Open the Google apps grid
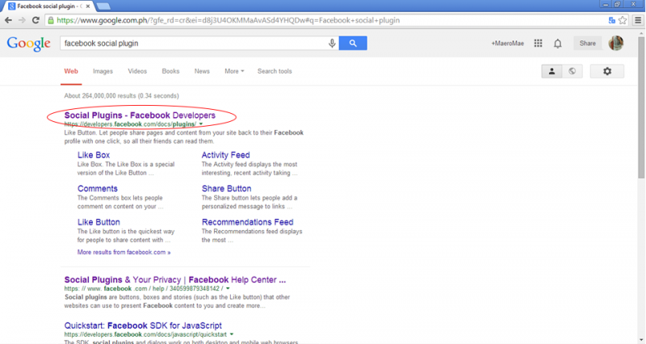646x344 pixels. 538,44
